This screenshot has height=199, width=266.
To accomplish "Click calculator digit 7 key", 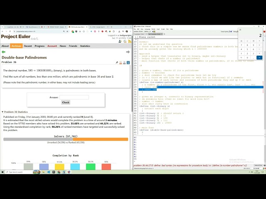I will click(241, 45).
